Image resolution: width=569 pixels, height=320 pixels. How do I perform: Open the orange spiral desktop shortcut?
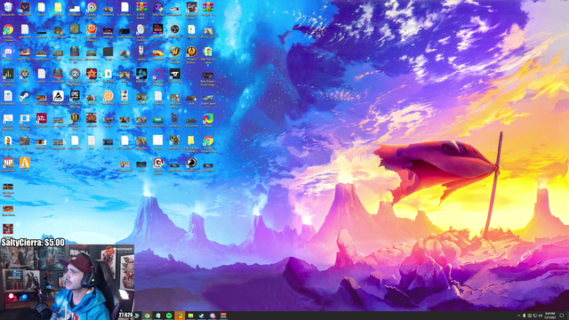click(108, 96)
